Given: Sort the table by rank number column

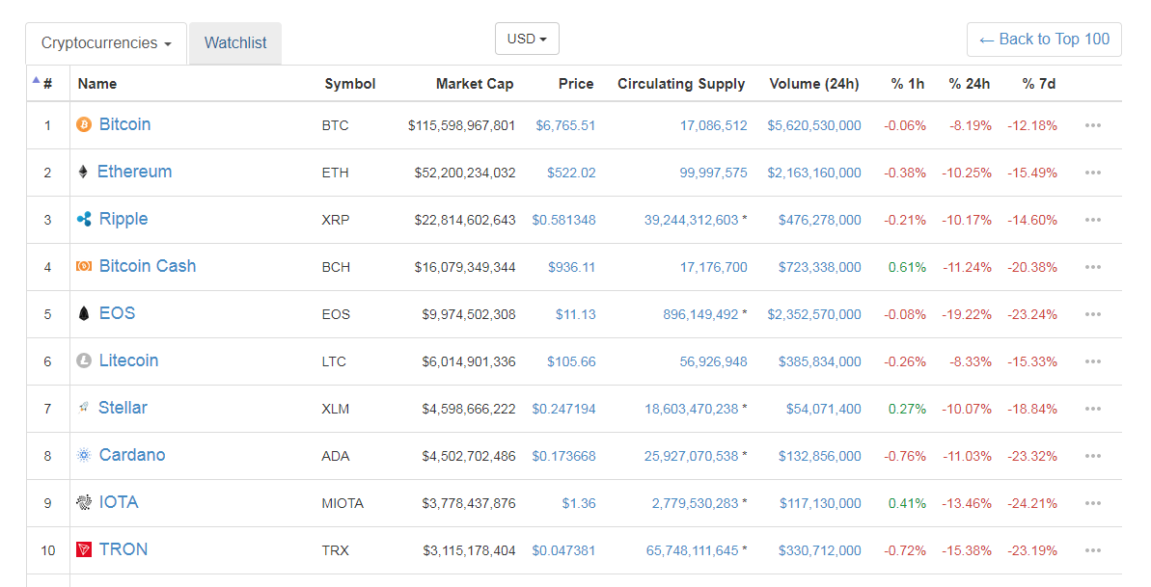Looking at the screenshot, I should 47,84.
